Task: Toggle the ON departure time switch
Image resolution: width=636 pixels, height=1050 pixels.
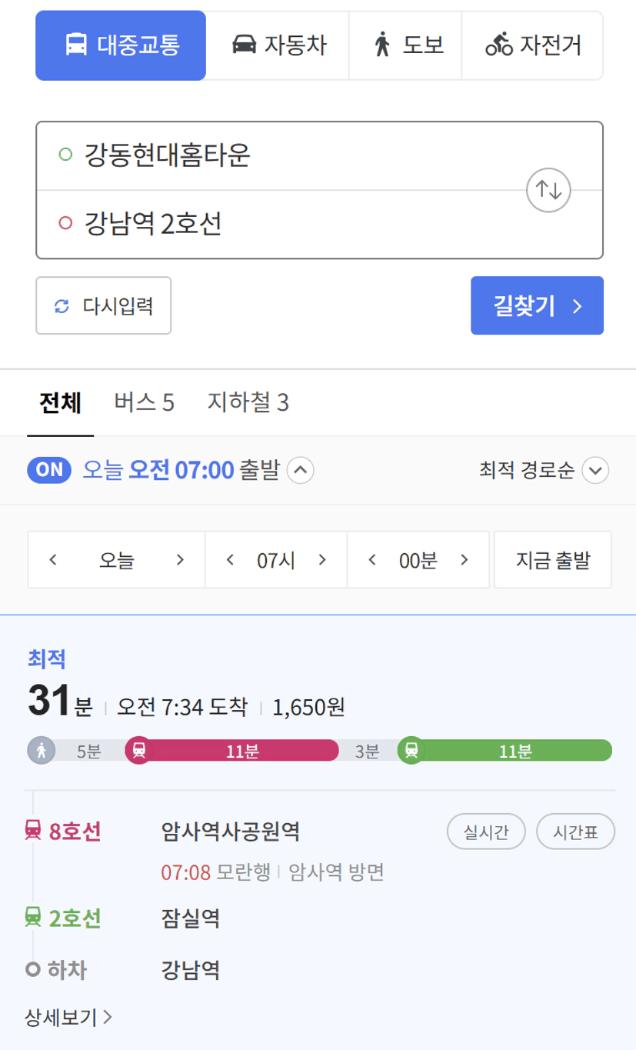Action: 49,470
